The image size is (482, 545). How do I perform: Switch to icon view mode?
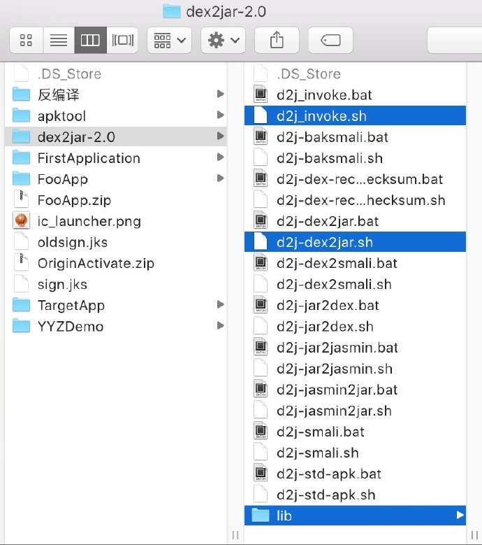click(x=27, y=41)
